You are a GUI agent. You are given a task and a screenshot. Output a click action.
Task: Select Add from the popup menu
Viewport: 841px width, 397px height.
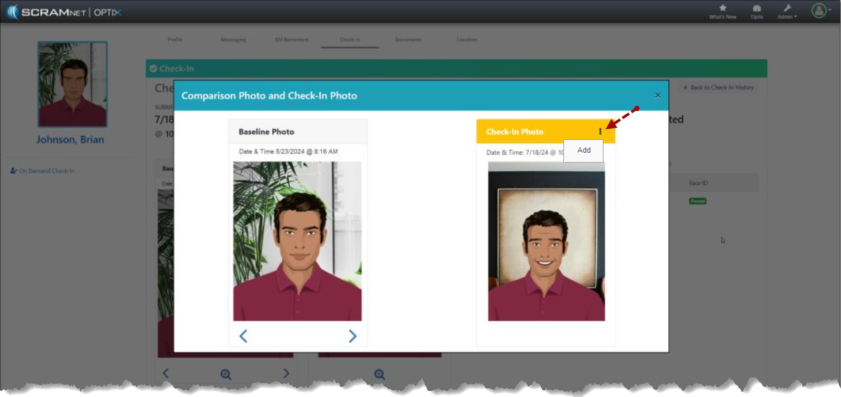(x=583, y=151)
